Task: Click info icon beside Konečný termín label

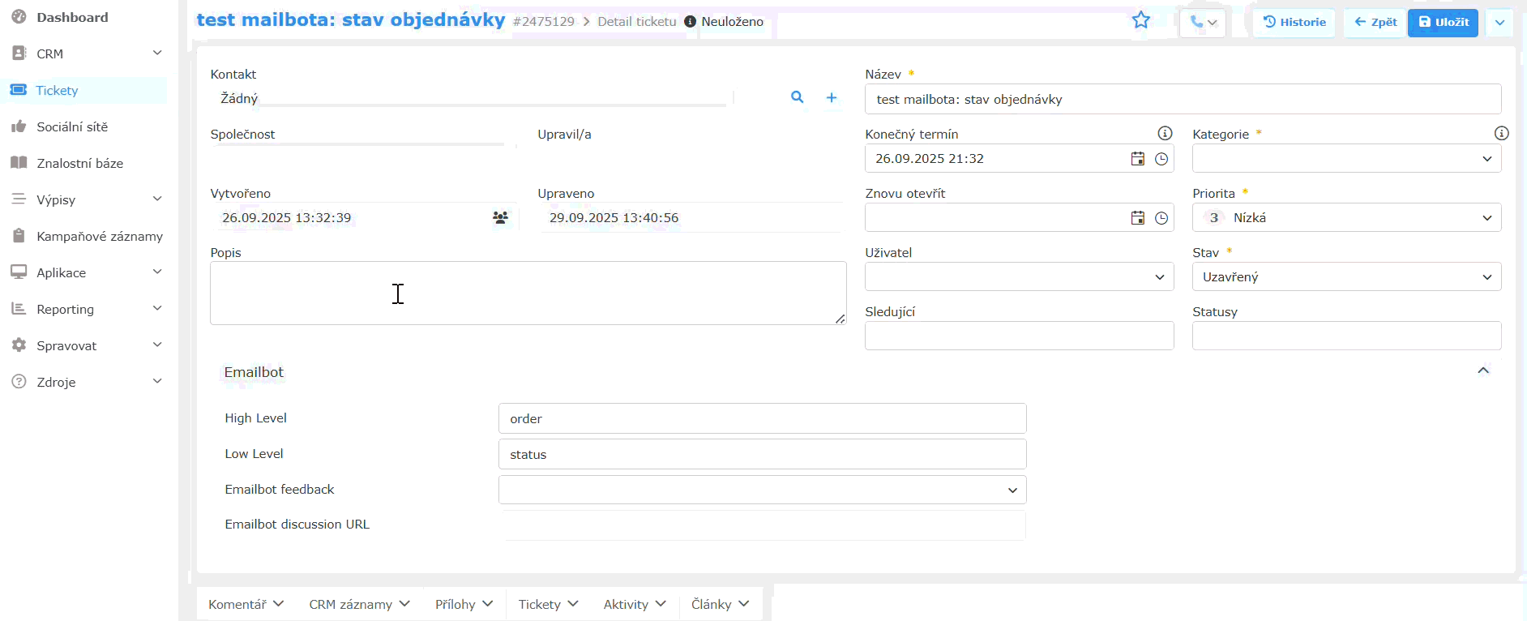Action: (1165, 134)
